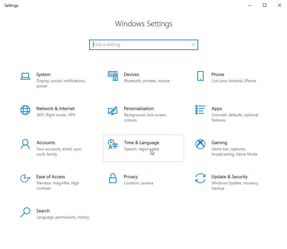Select the Accounts person icon
Image resolution: width=287 pixels, height=249 pixels.
(x=25, y=144)
